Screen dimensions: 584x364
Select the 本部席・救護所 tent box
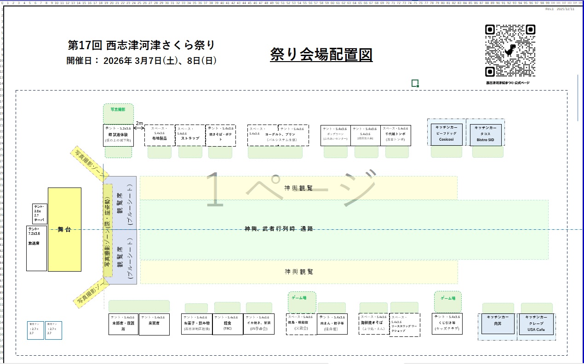pos(123,324)
